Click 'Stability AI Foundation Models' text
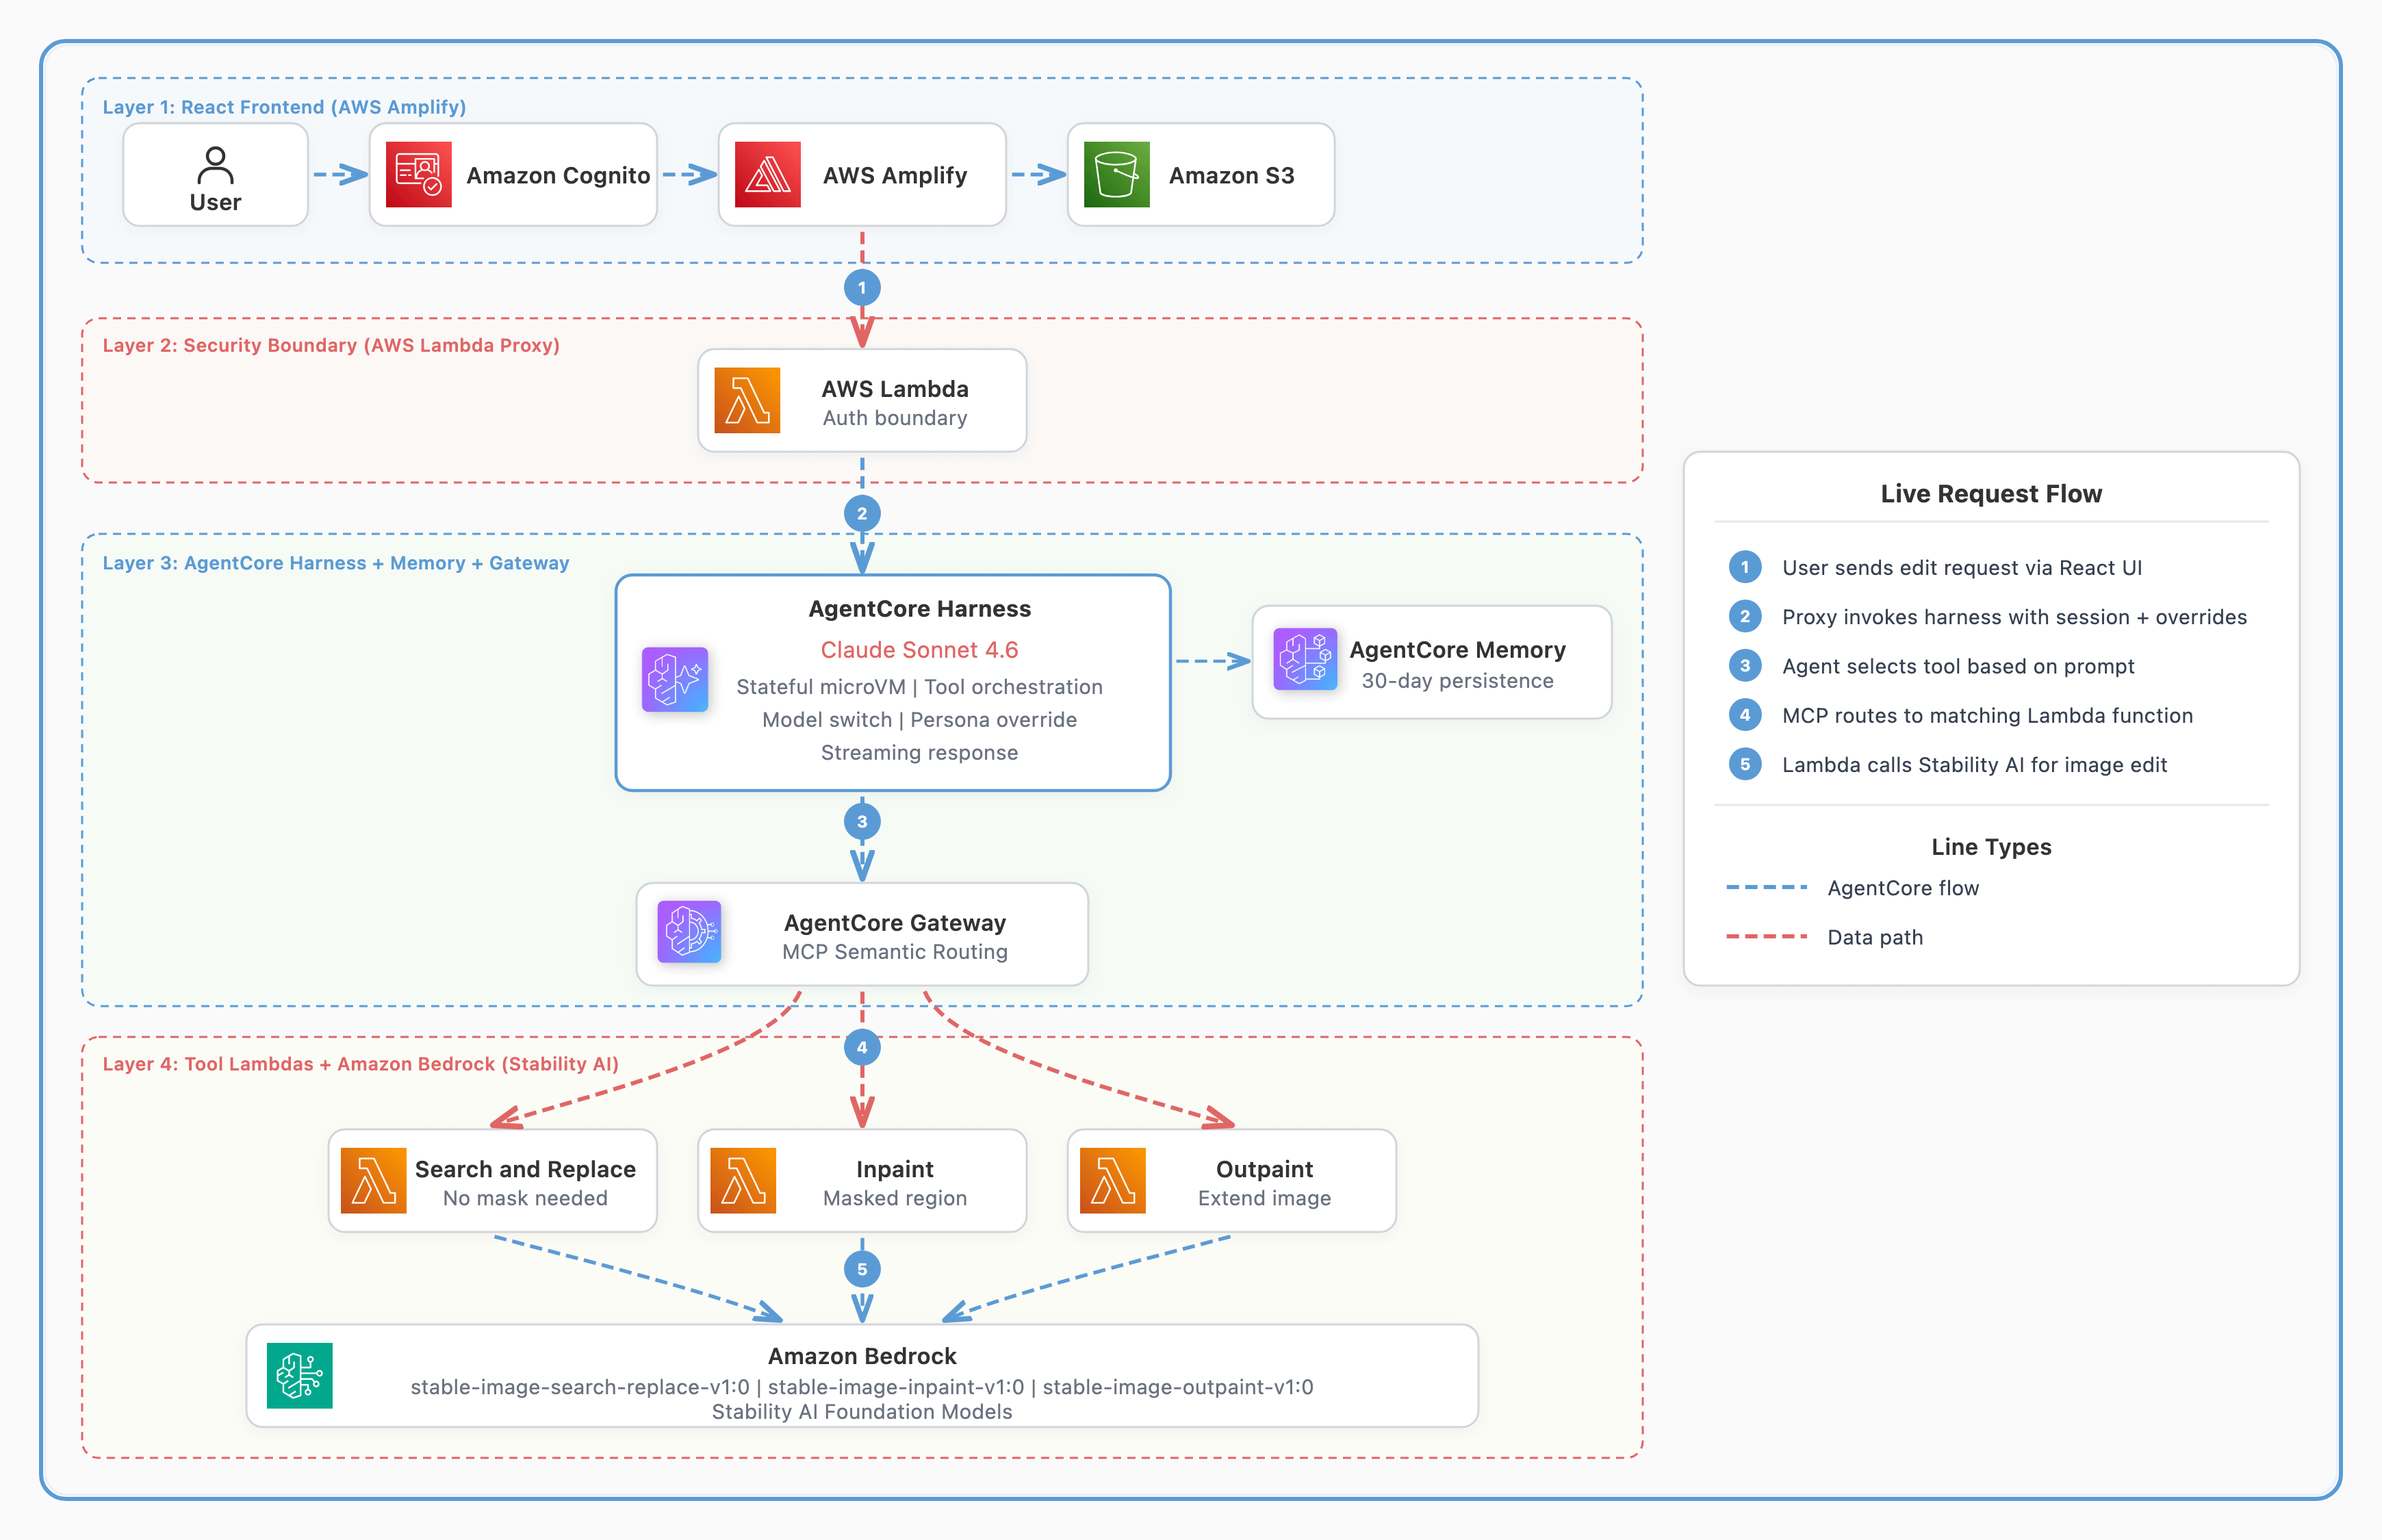Image resolution: width=2382 pixels, height=1540 pixels. pyautogui.click(x=862, y=1411)
